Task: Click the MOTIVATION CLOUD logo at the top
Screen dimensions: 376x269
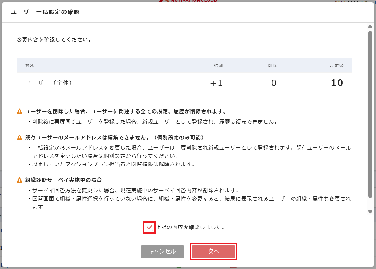Action: [x=187, y=1]
